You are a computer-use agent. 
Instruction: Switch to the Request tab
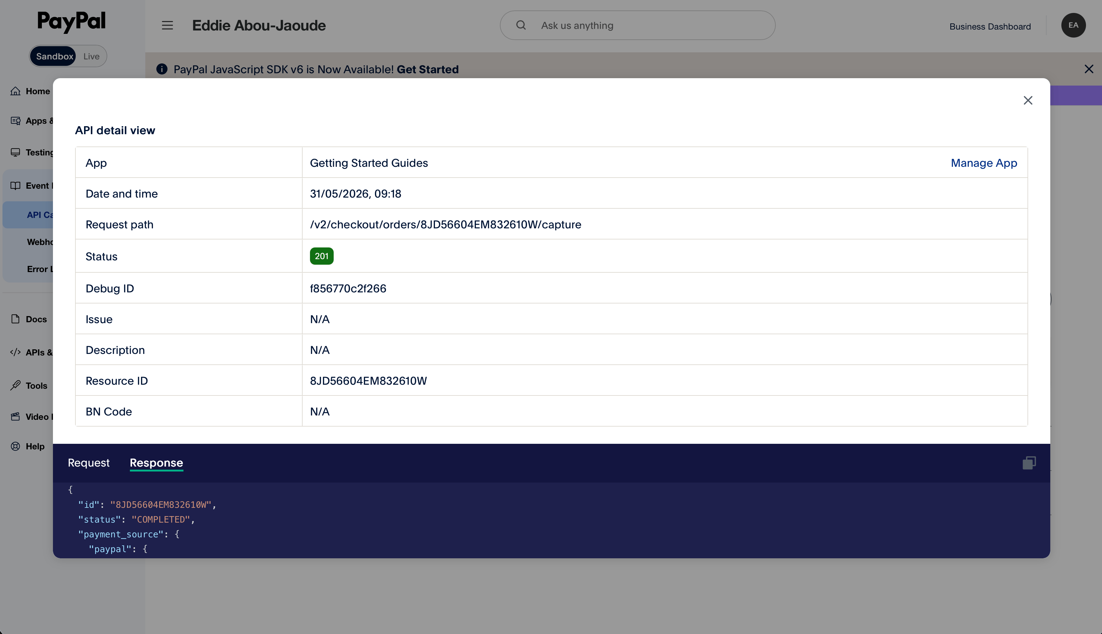pyautogui.click(x=88, y=463)
